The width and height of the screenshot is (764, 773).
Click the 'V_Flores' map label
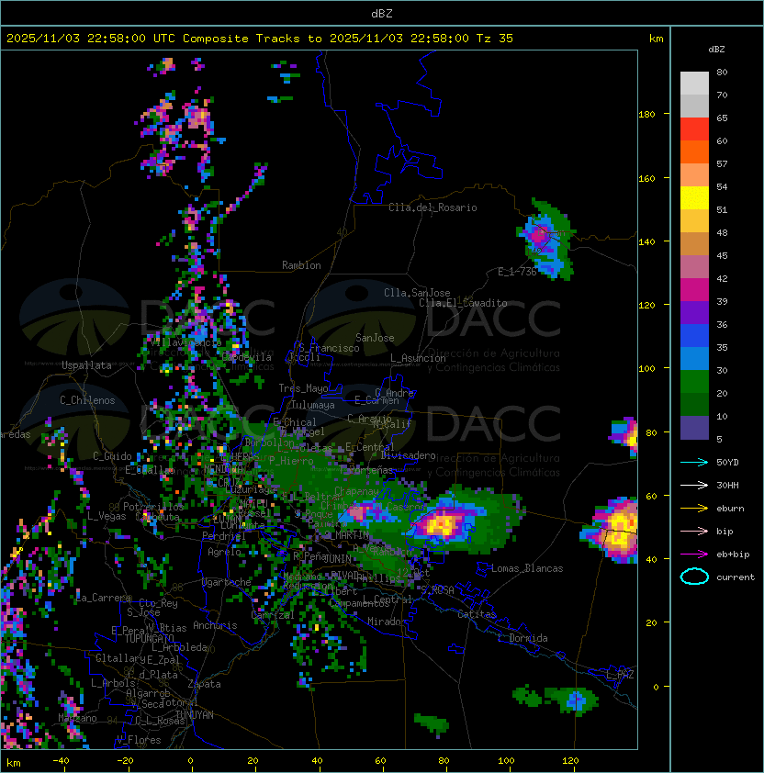pyautogui.click(x=139, y=740)
